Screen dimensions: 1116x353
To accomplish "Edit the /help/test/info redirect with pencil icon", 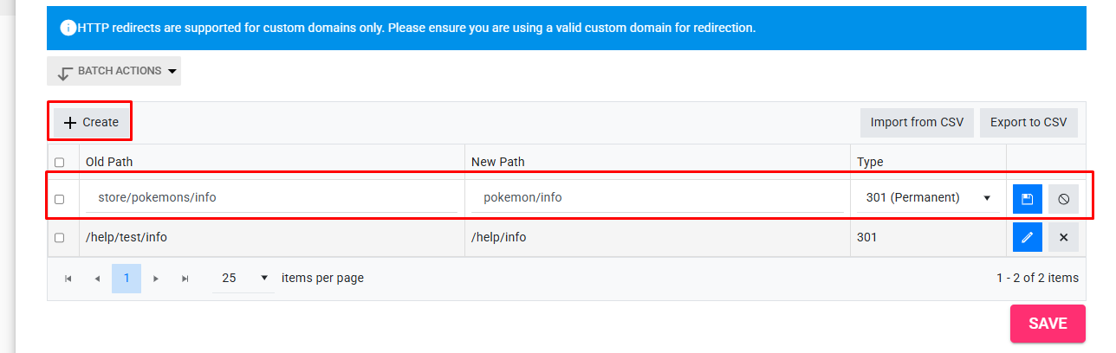I will pyautogui.click(x=1028, y=237).
